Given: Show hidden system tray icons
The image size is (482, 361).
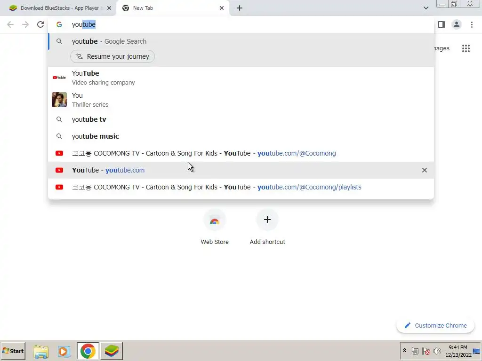Looking at the screenshot, I should coord(404,351).
